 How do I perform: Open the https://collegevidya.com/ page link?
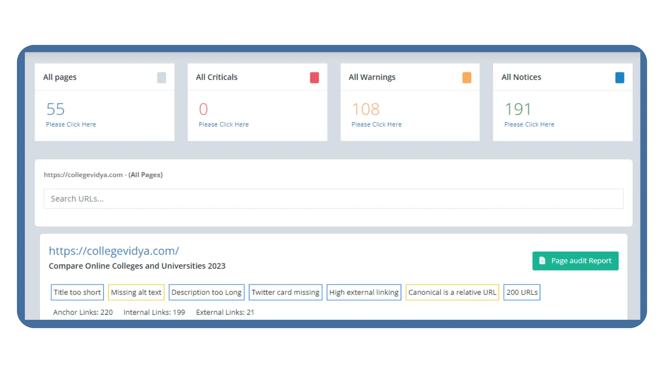(x=114, y=251)
